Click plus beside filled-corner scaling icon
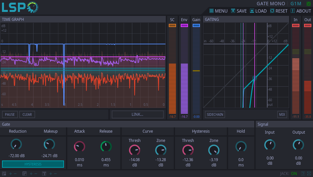The width and height of the screenshot is (313, 177). 11,174
